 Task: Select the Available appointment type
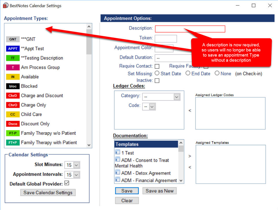coord(30,77)
